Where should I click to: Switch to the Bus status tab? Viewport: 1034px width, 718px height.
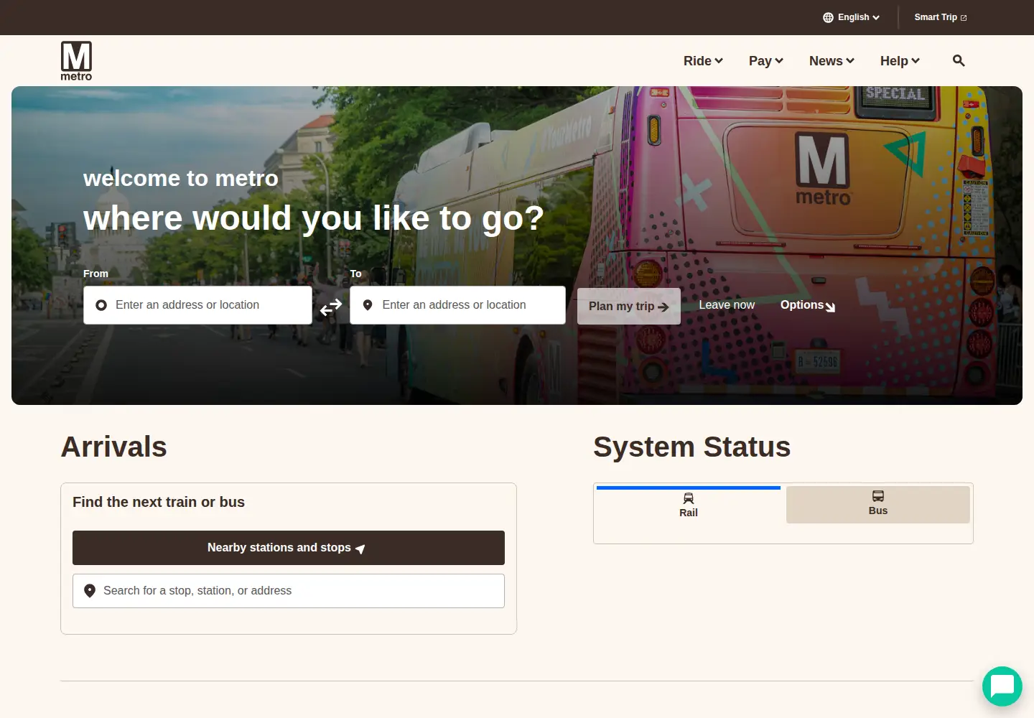pyautogui.click(x=878, y=505)
